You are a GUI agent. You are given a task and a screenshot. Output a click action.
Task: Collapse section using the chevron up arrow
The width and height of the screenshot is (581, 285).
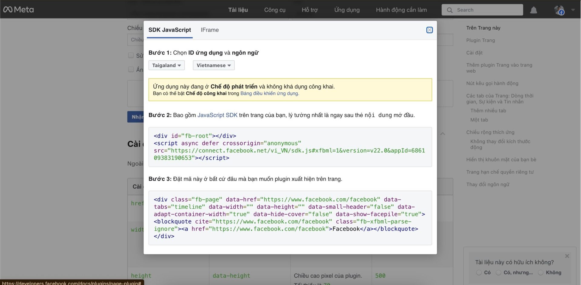[x=442, y=134]
